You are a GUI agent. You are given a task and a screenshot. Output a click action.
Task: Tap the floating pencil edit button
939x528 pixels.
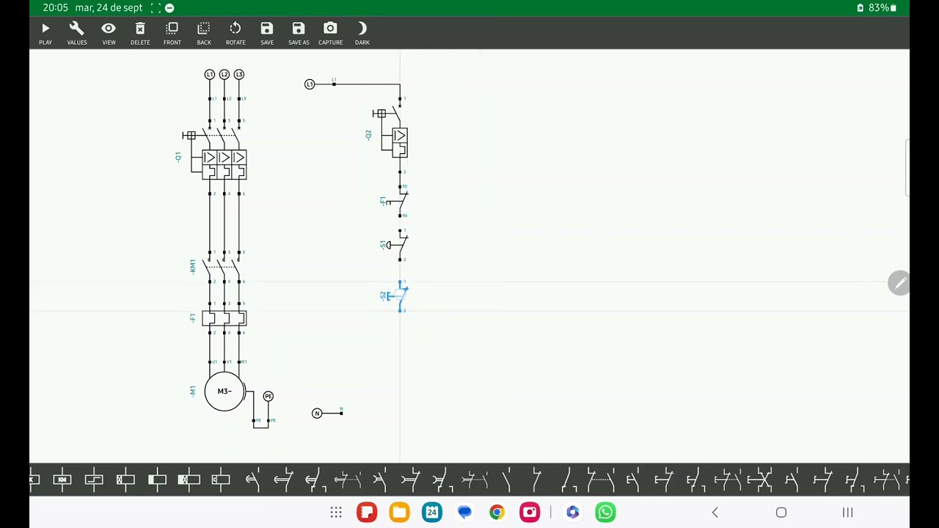[899, 283]
